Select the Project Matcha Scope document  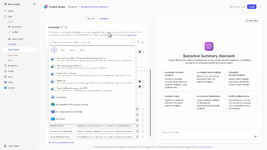pos(92,74)
